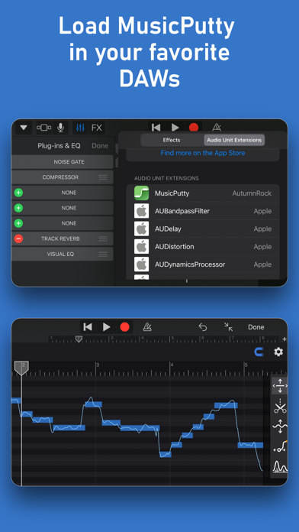Remove the TRACK REVERB plug-in
Screen dimensions: 299x532
coord(18,238)
